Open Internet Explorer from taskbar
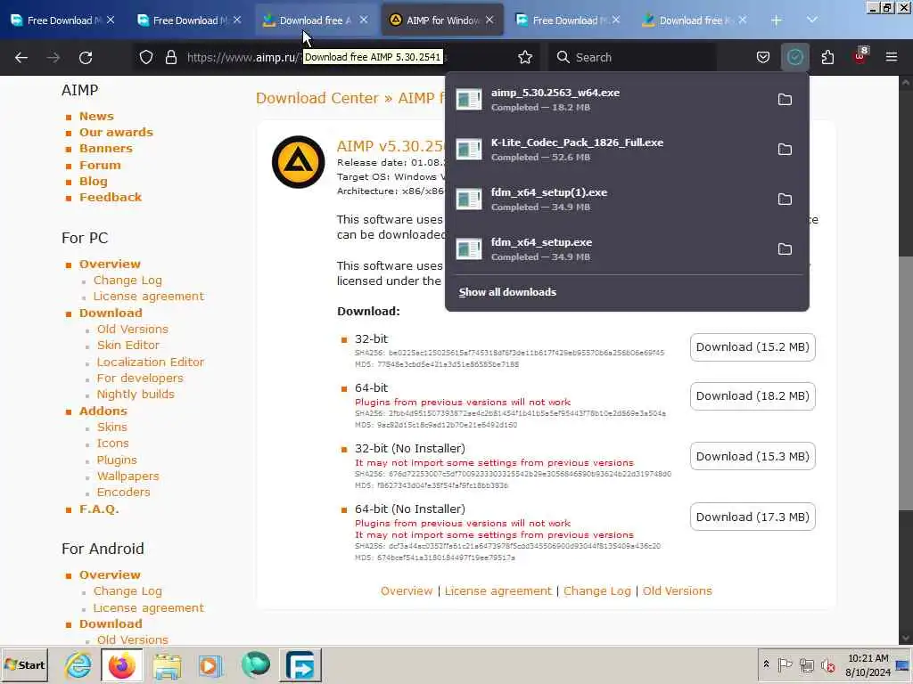The width and height of the screenshot is (913, 684). [x=78, y=664]
